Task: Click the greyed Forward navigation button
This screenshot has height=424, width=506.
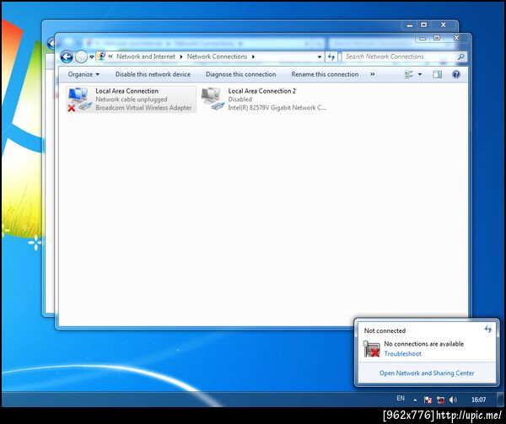Action: 81,57
